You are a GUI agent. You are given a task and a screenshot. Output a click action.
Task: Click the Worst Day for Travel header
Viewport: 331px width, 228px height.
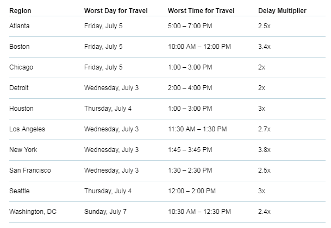(x=116, y=11)
